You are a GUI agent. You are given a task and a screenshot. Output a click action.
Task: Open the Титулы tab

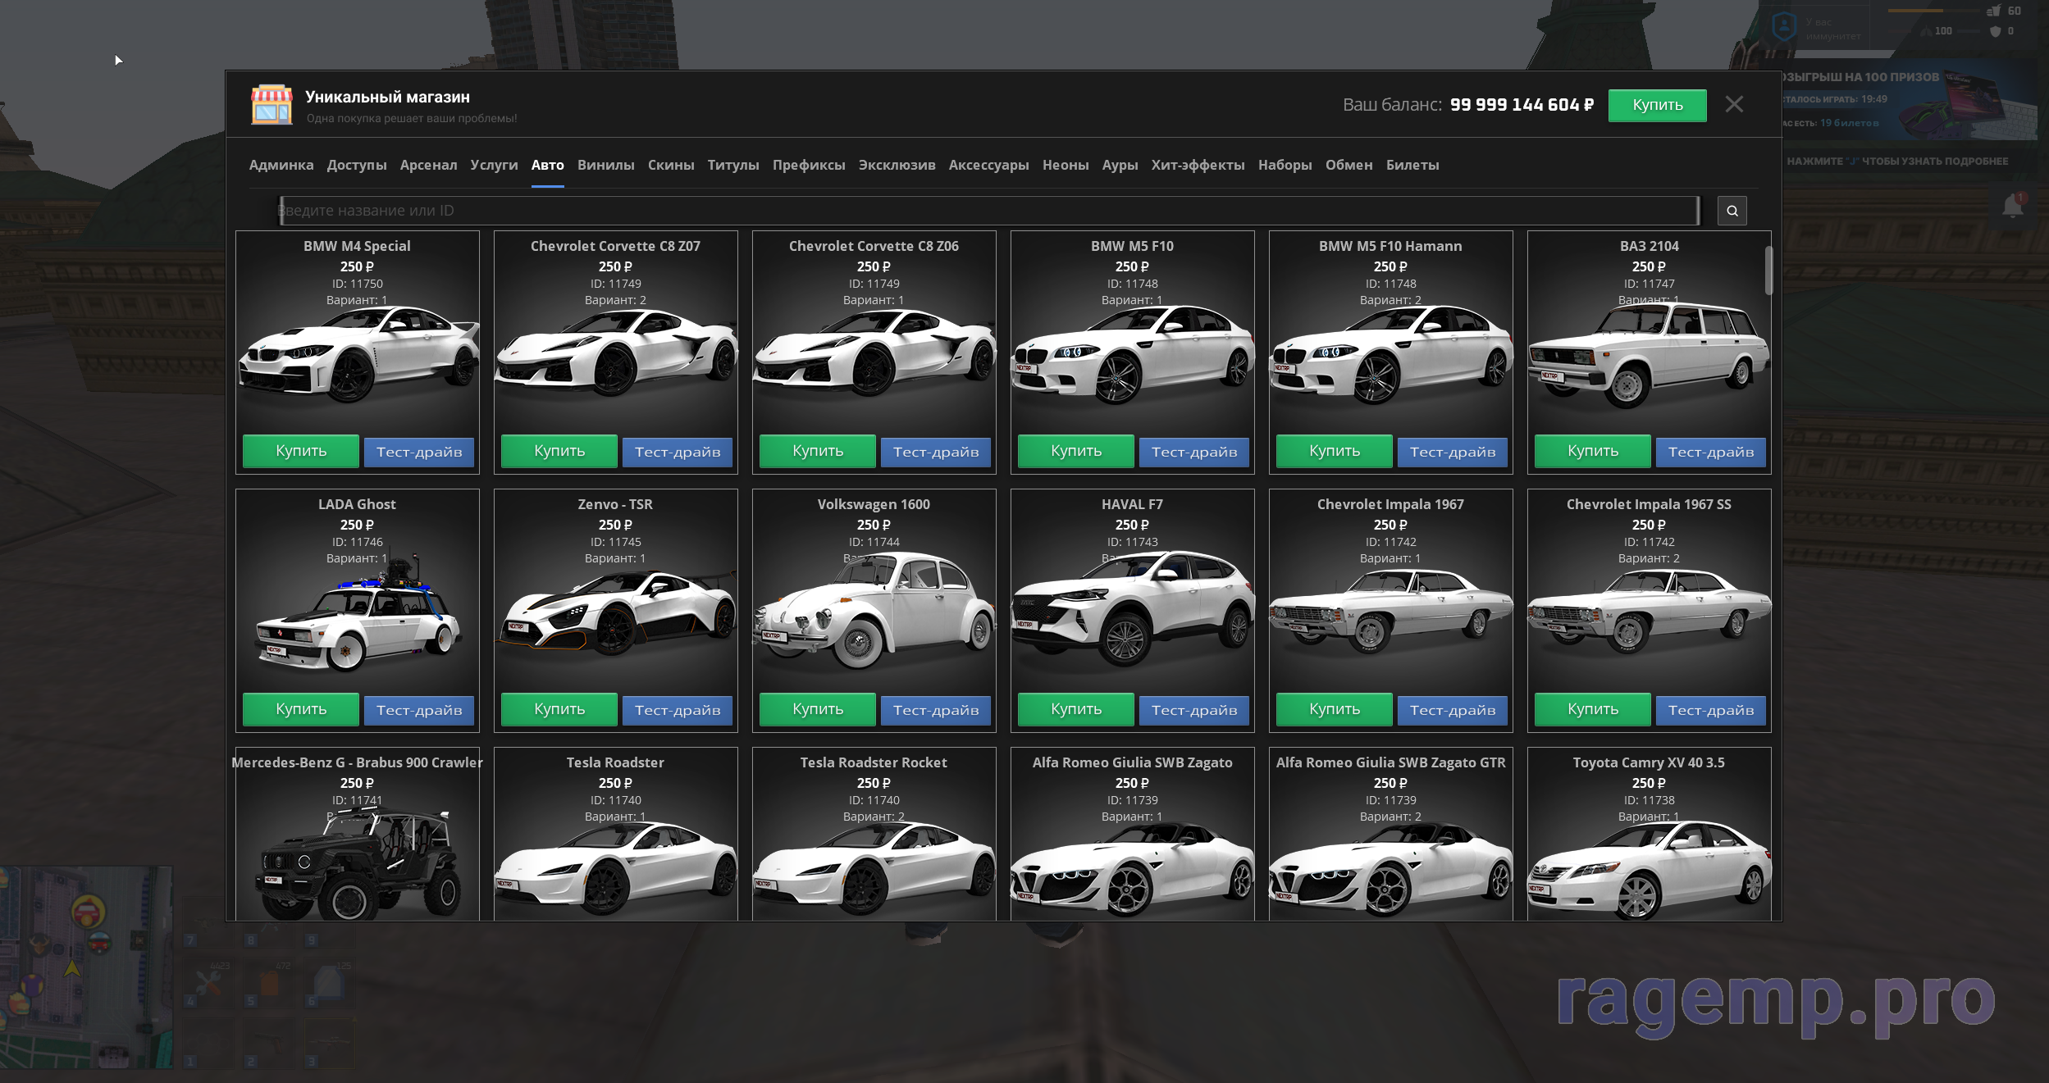[733, 165]
